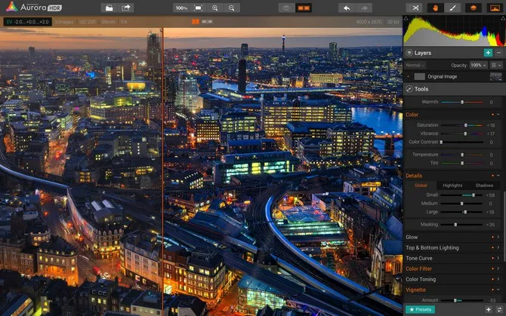Image resolution: width=506 pixels, height=316 pixels.
Task: Select the hand pan tool
Action: click(435, 8)
